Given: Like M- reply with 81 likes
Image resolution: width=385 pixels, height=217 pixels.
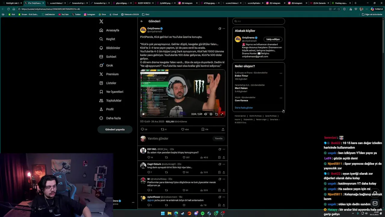Looking at the screenshot, I should click(x=184, y=190).
